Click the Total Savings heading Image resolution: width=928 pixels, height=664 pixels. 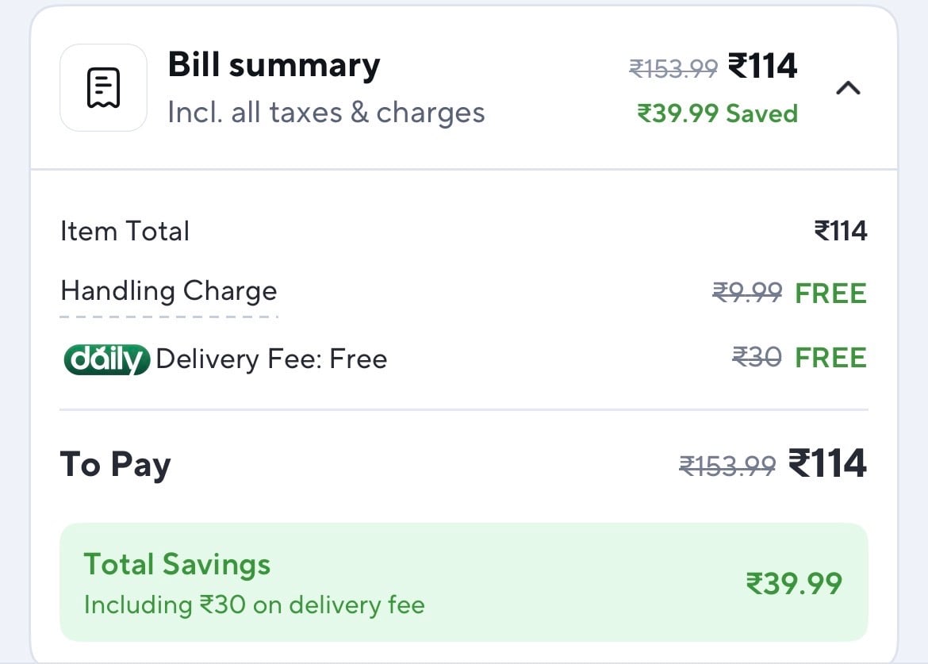177,565
